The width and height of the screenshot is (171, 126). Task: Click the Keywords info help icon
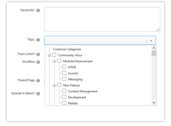[38, 11]
